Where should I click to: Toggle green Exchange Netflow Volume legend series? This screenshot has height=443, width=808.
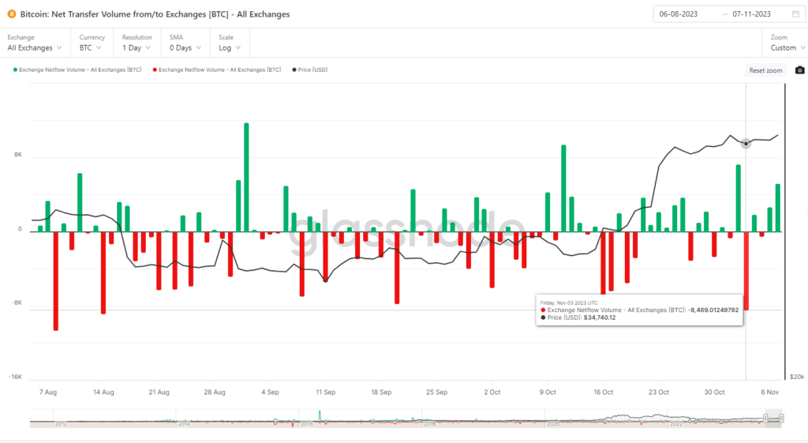(77, 69)
